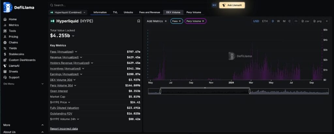The image size is (334, 134).
Task: Click the command-K shortcut badge
Action: 214,5
